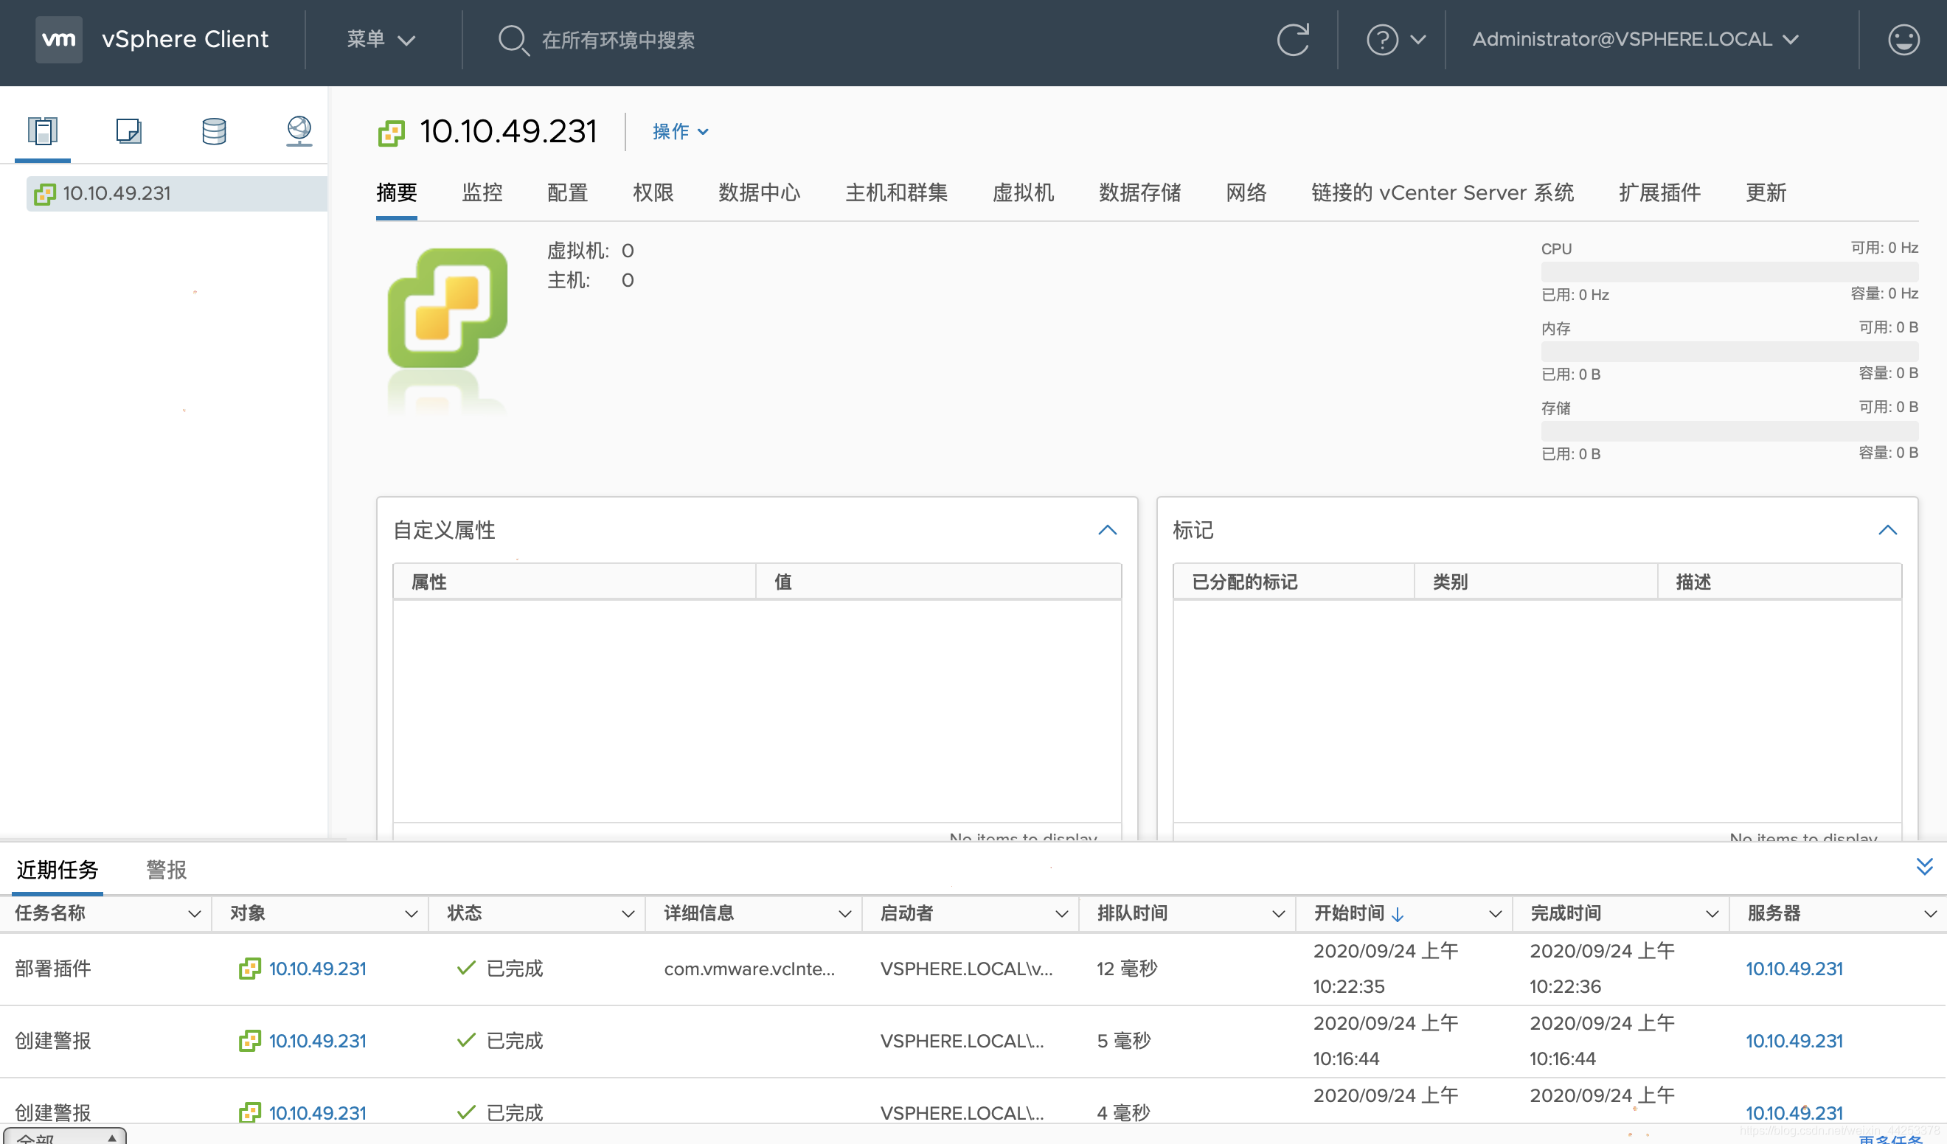Switch to the 虚拟机 tab
This screenshot has height=1144, width=1947.
tap(1023, 192)
